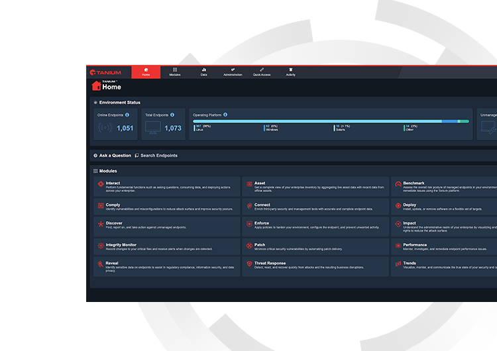Screen dimensions: 497x351
Task: Open the Deploy module
Action: [x=444, y=207]
